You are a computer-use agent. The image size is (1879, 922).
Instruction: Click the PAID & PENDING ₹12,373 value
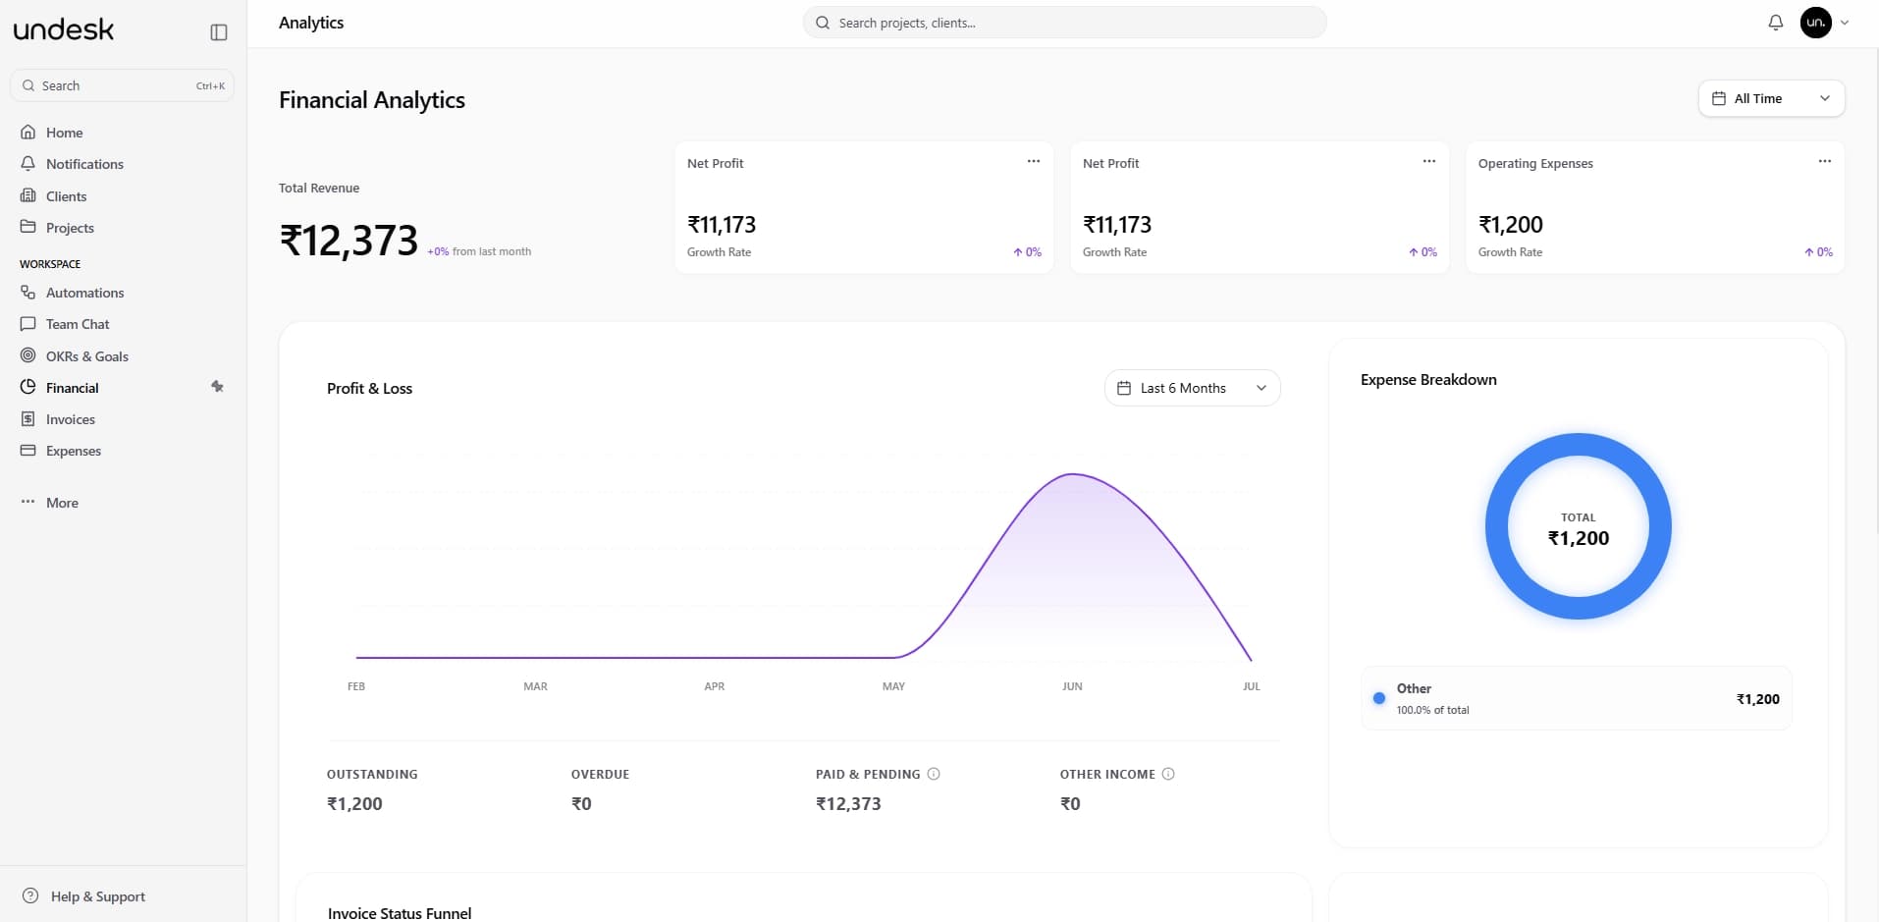(848, 803)
